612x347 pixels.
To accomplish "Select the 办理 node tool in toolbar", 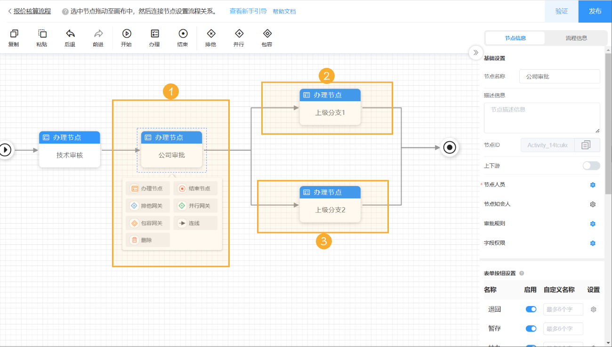I will pyautogui.click(x=154, y=34).
